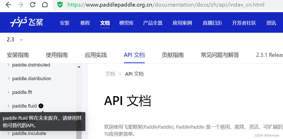283x139 pixels.
Task: Open the 模型库 navigation item
Action: [126, 23]
